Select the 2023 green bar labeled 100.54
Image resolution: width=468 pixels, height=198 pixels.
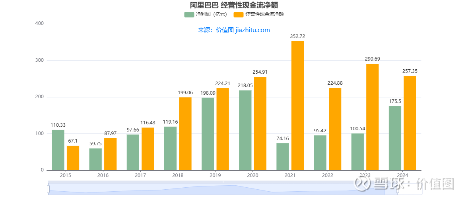[357, 152]
